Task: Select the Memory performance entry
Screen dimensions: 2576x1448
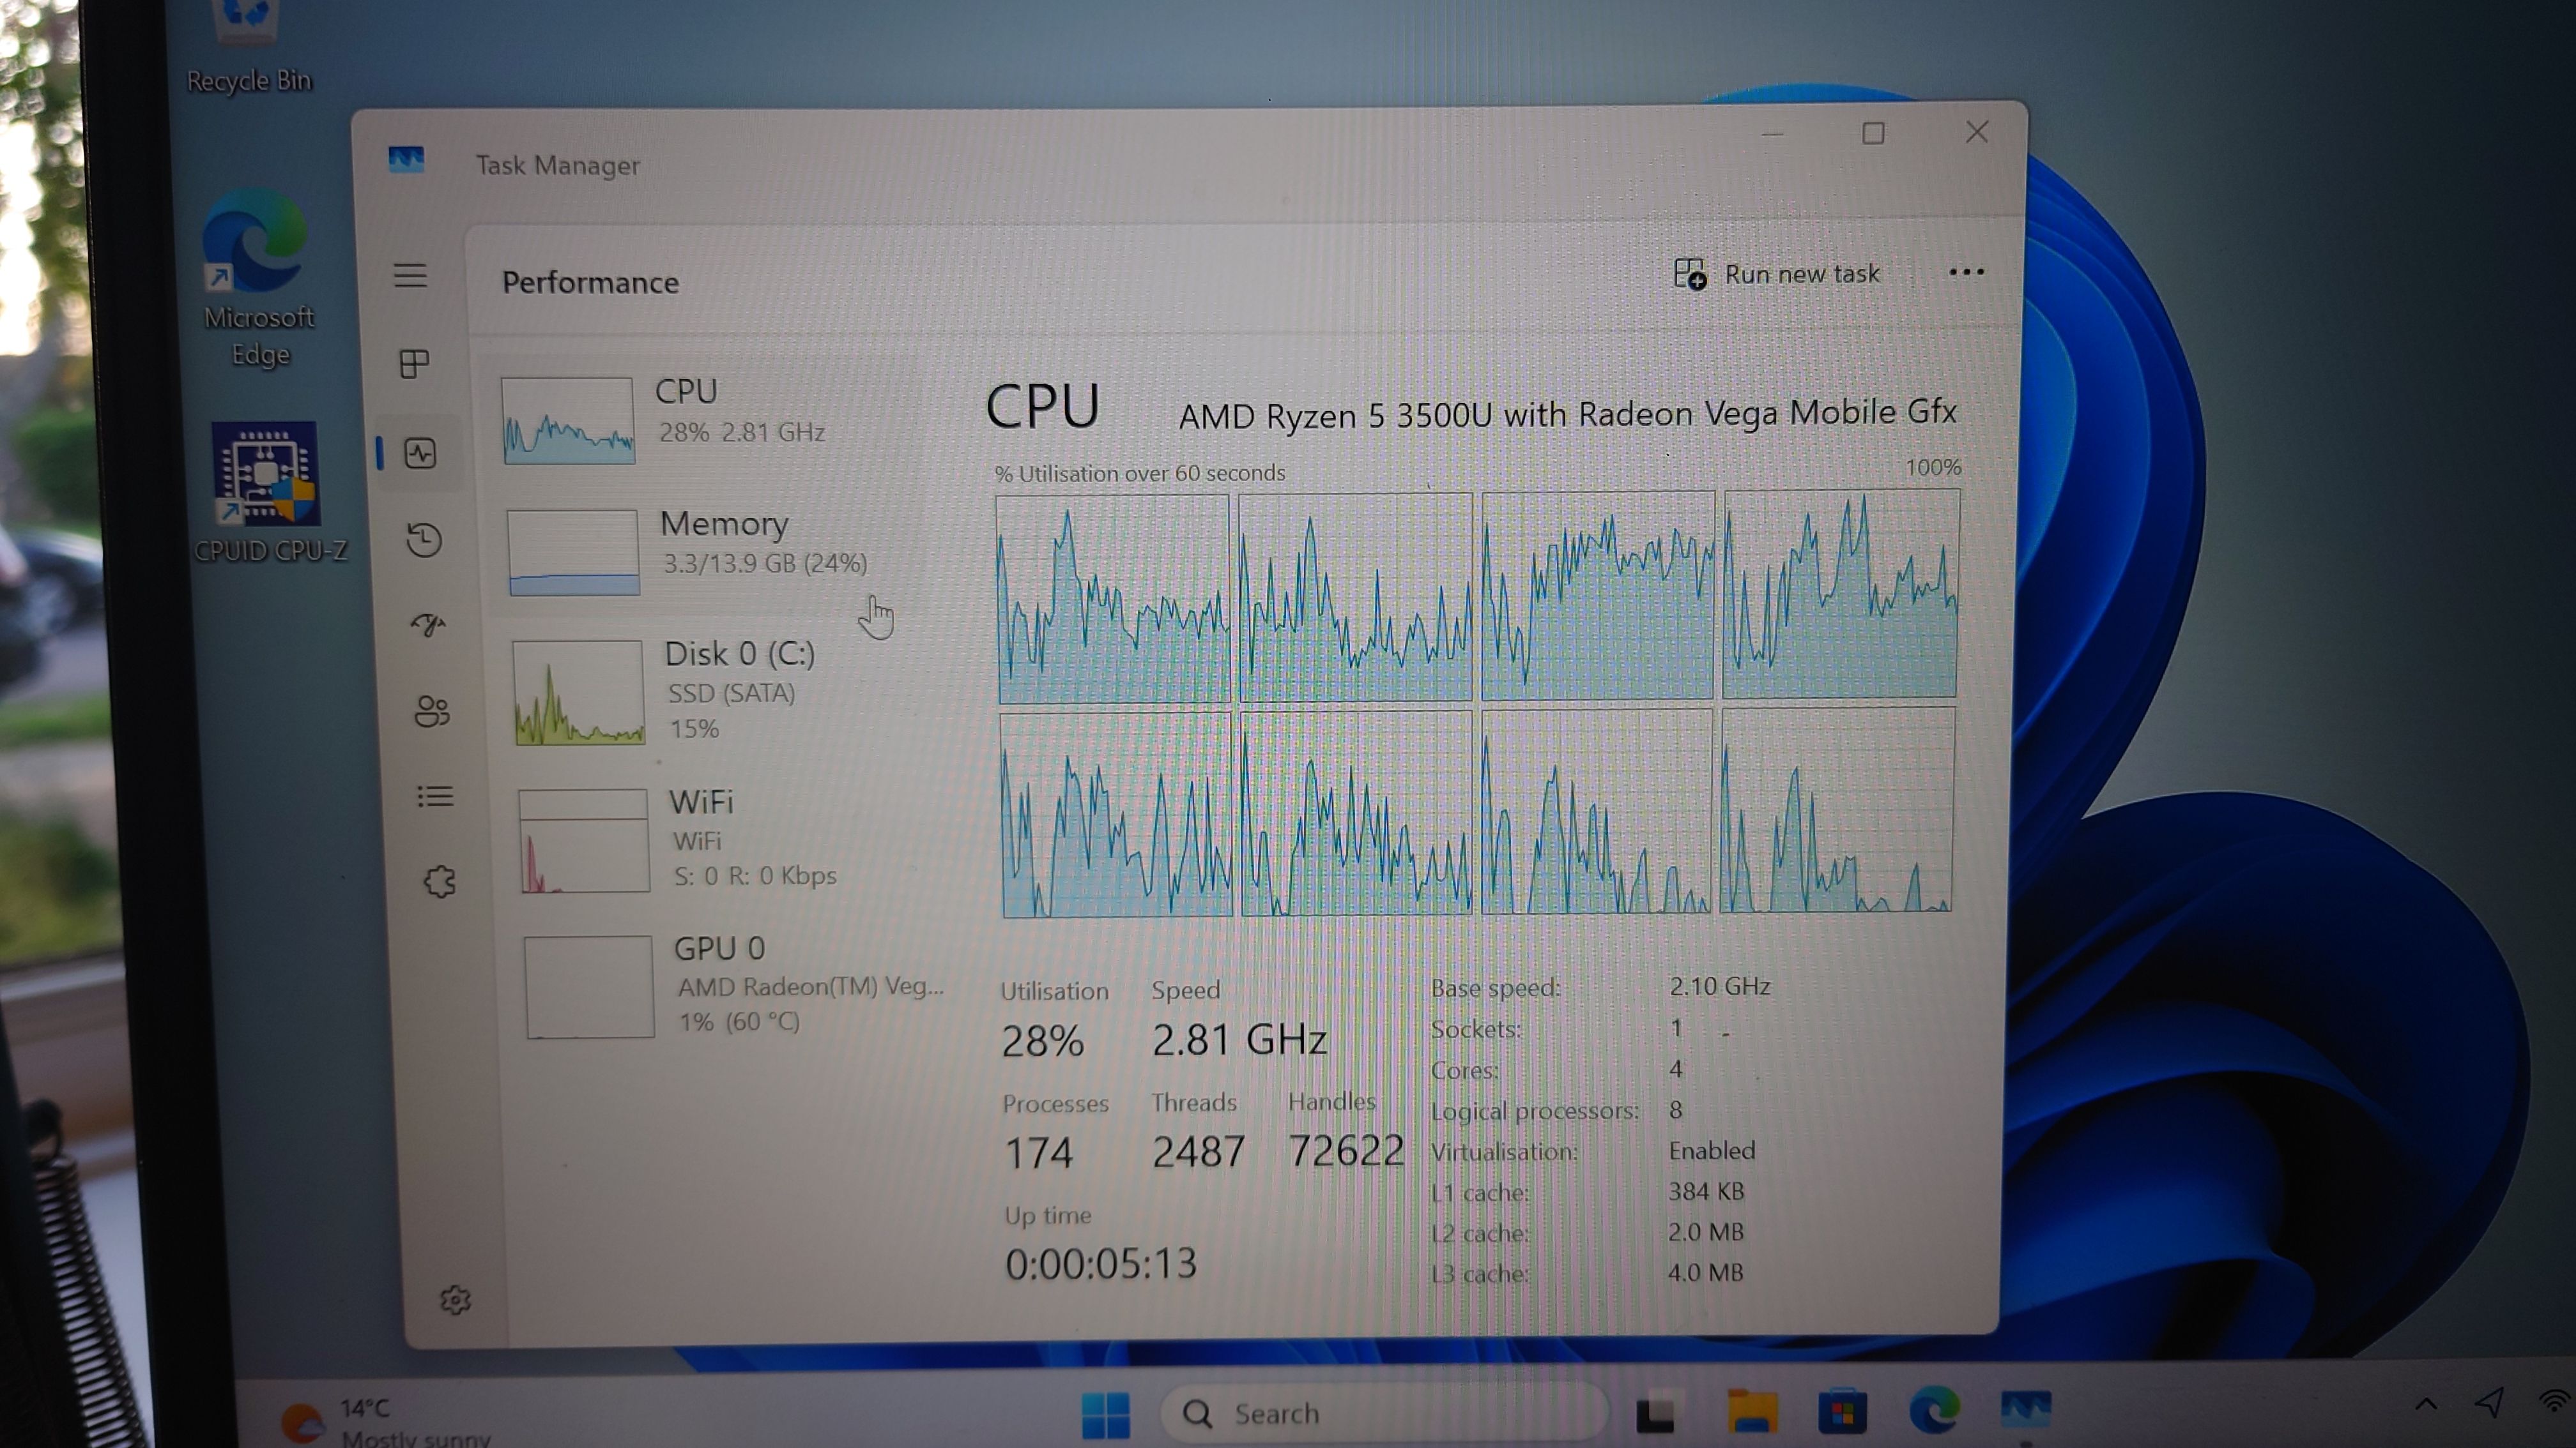Action: [x=705, y=552]
